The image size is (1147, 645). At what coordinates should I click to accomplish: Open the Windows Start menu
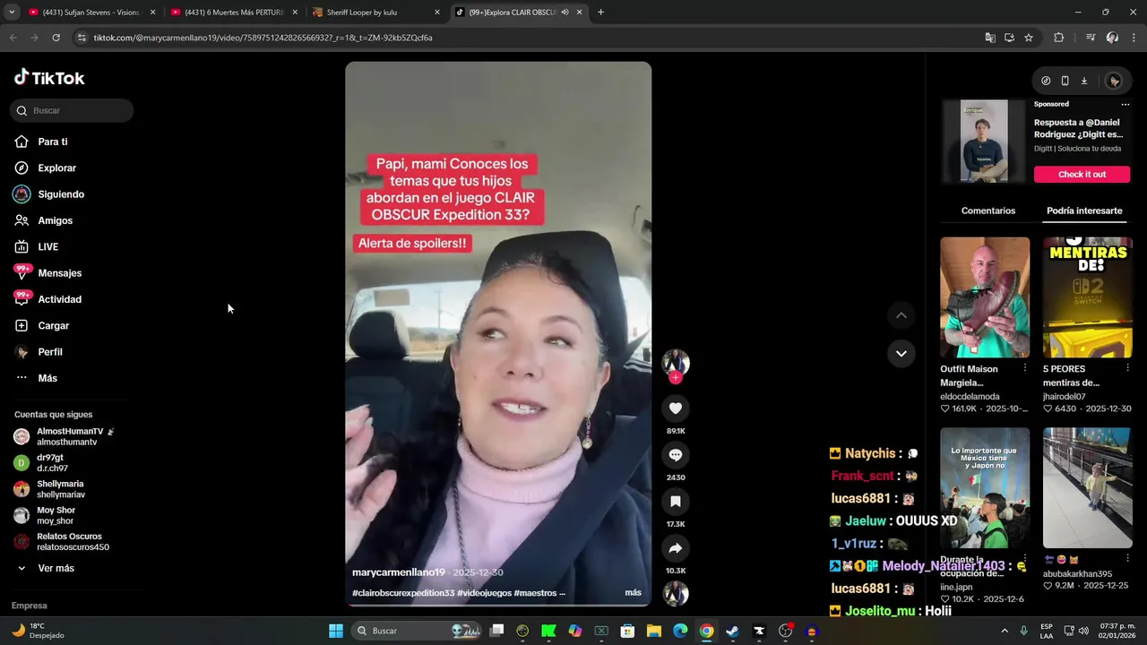[335, 631]
